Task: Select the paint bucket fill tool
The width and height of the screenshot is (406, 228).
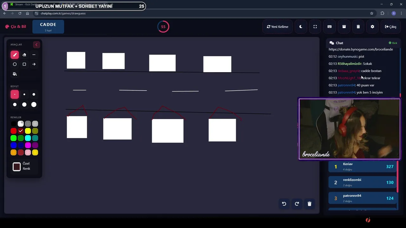Action: point(15,74)
